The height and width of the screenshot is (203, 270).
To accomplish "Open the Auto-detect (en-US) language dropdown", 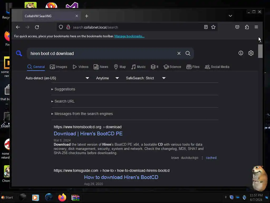I will coord(57,78).
